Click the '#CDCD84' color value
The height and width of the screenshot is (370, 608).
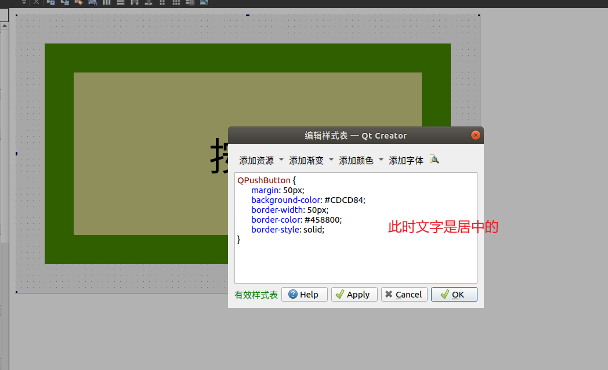[343, 200]
